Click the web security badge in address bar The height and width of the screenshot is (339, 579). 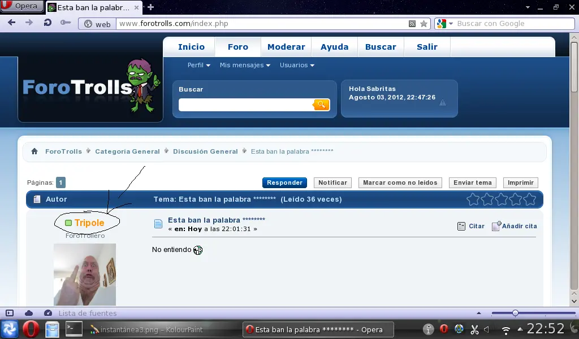tap(97, 24)
